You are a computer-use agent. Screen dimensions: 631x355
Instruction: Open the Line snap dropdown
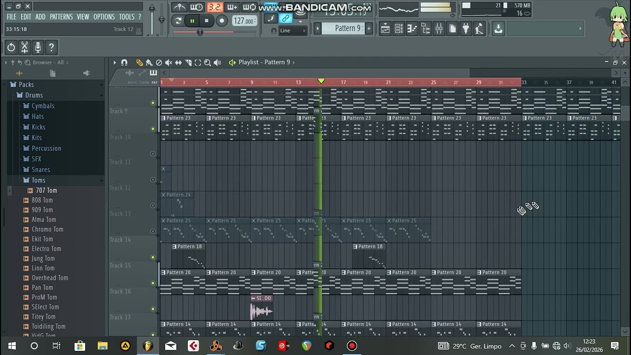(293, 31)
